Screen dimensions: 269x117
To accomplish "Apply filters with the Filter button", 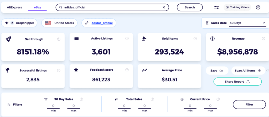I will tap(249, 104).
